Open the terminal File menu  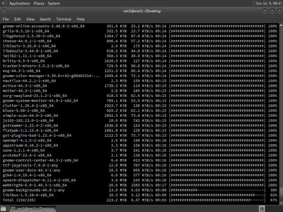[6, 19]
